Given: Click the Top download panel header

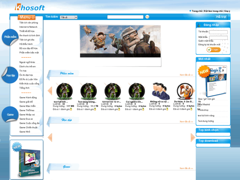Looking at the screenshot, I should click(x=213, y=141).
